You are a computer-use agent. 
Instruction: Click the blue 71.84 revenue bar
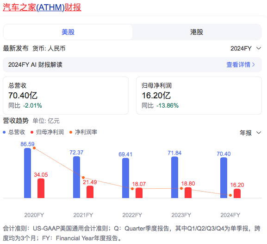(x=175, y=177)
